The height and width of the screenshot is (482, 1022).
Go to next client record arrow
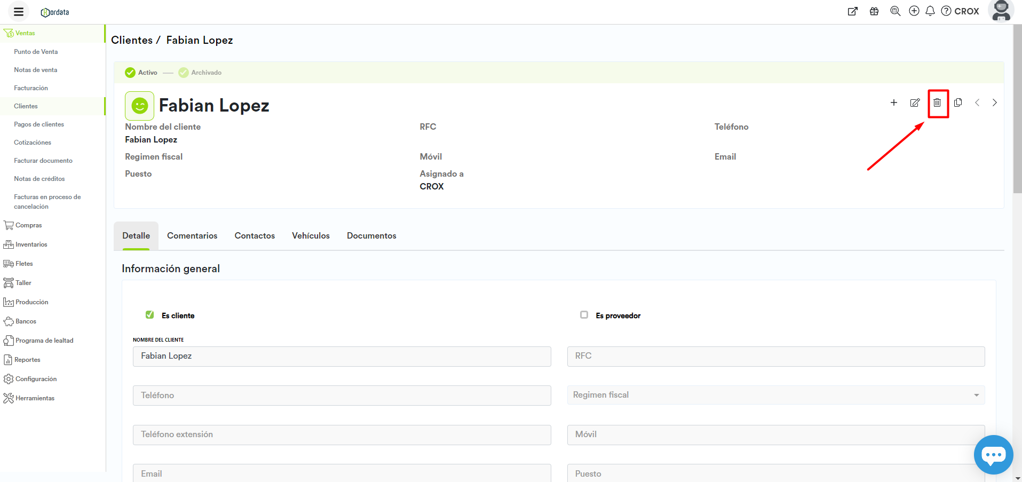(x=994, y=102)
